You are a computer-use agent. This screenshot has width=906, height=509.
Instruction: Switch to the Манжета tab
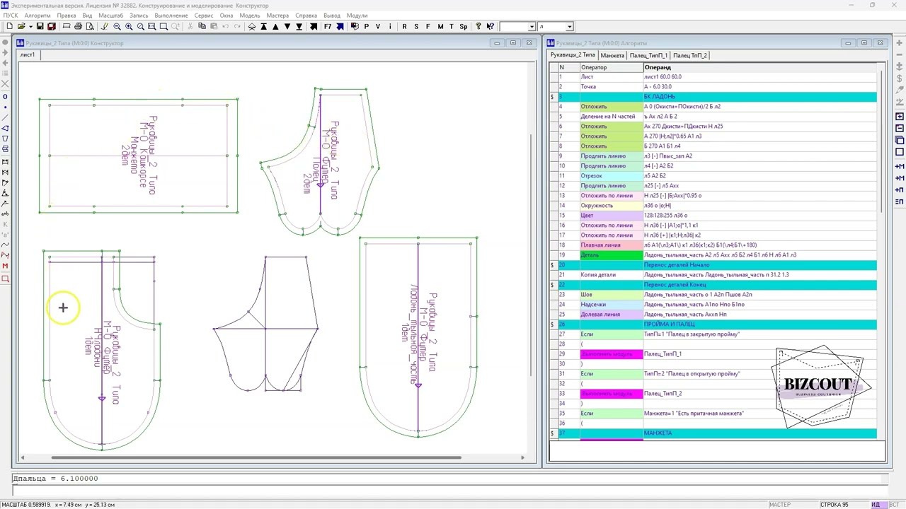point(612,55)
